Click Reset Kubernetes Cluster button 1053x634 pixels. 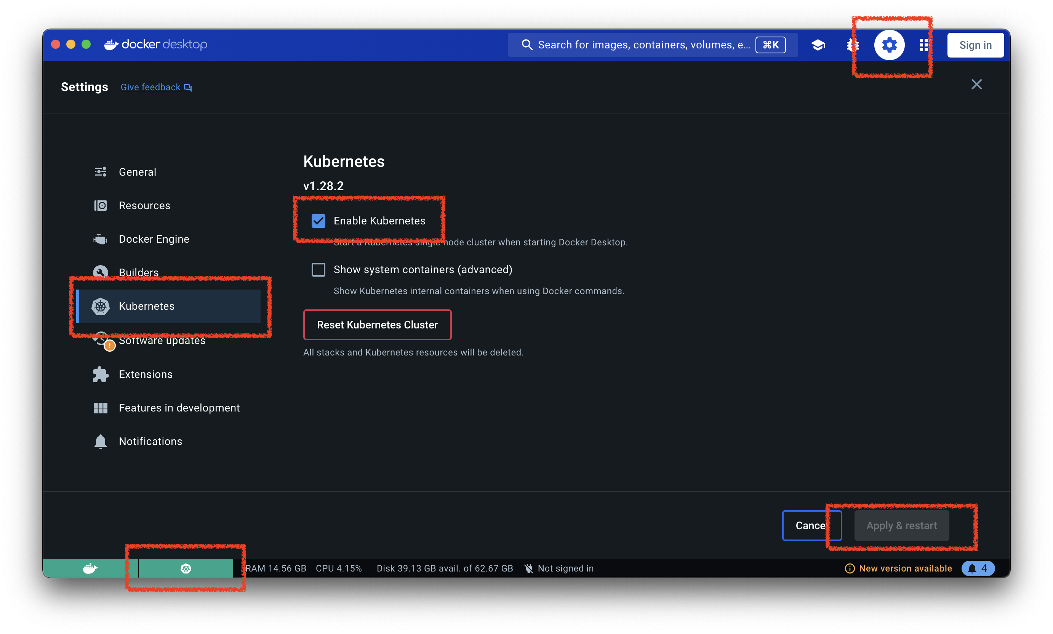[377, 325]
